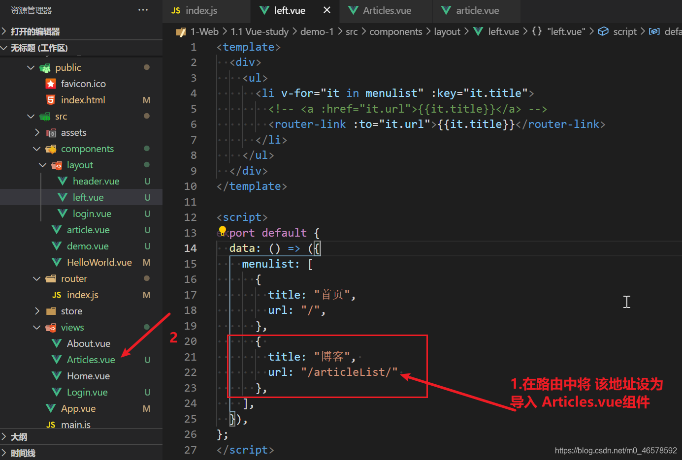
Task: Click the 1-Web breadcrumb segment
Action: [x=204, y=31]
